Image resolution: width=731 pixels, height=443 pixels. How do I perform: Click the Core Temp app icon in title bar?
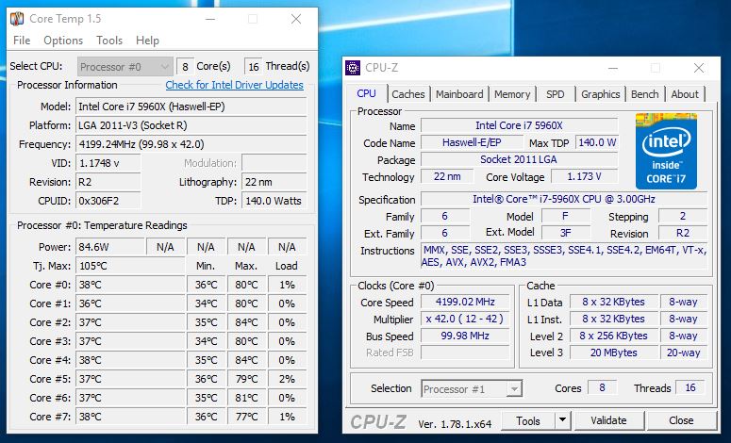(17, 19)
